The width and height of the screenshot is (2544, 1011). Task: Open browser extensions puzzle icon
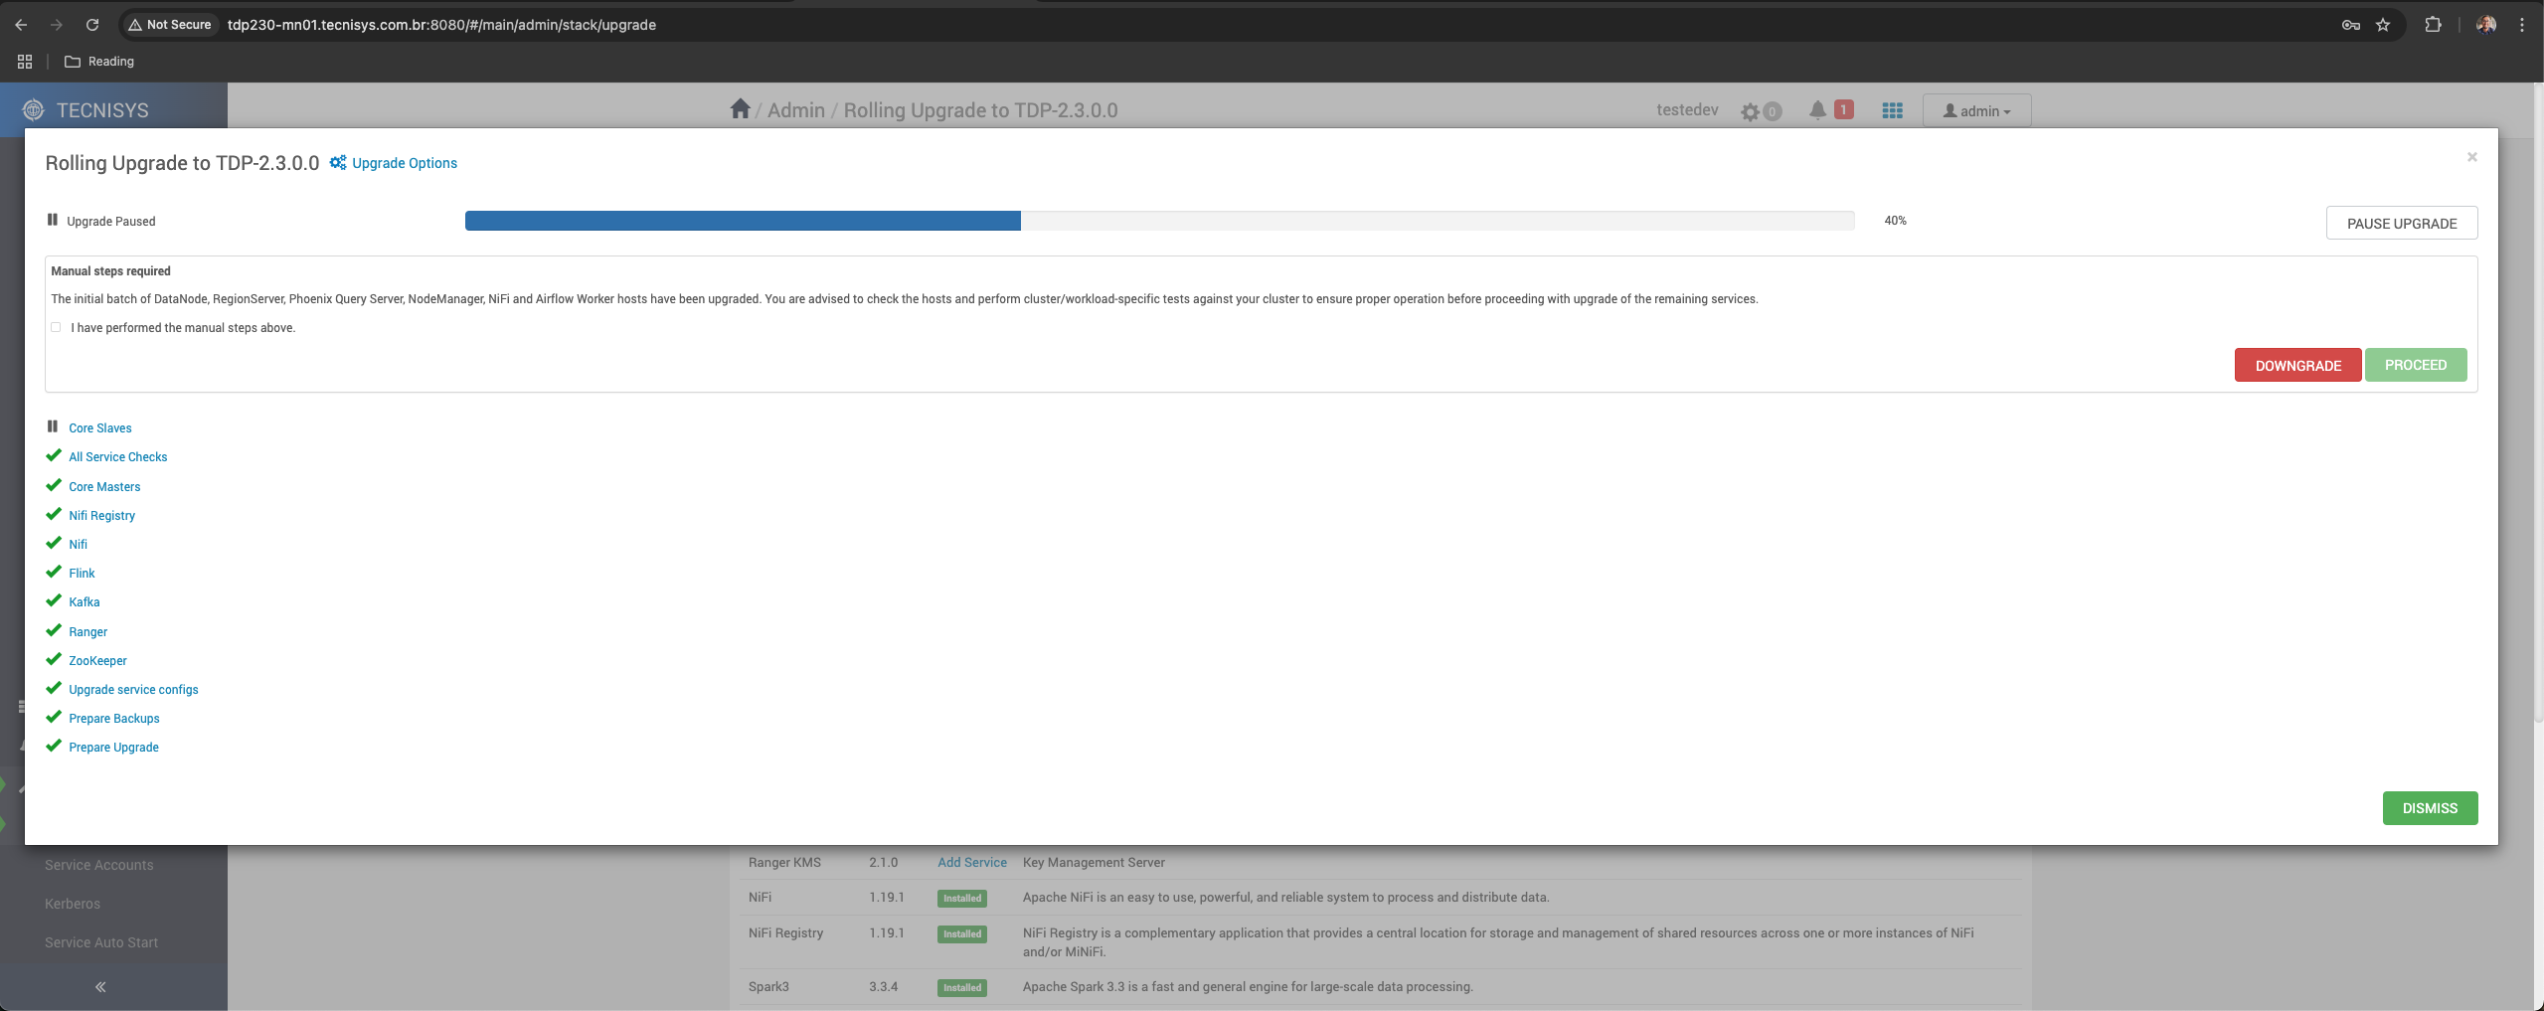(2433, 25)
